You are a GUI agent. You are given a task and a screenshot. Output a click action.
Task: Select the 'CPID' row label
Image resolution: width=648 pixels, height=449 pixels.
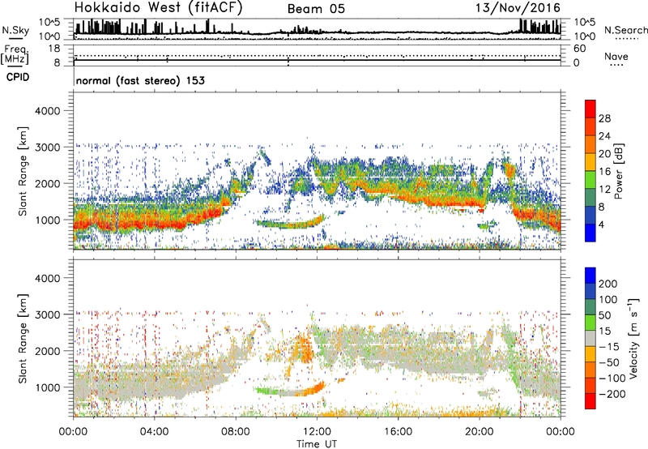18,77
